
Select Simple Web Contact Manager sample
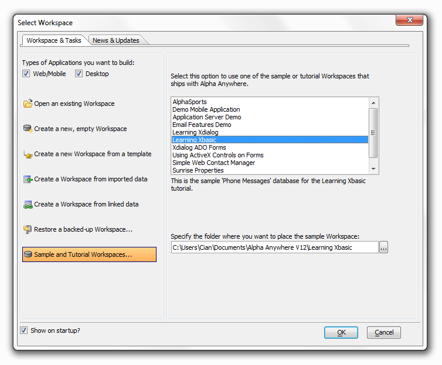click(x=270, y=163)
